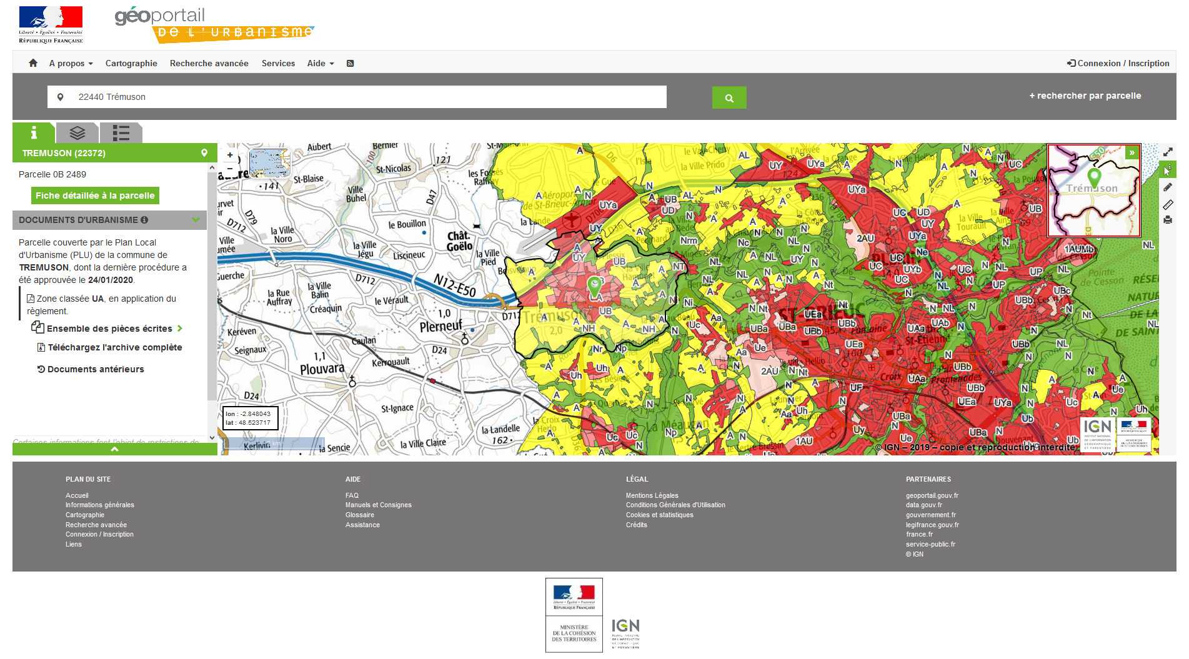Click rechercher par parcelle
The height and width of the screenshot is (659, 1189).
(1085, 96)
